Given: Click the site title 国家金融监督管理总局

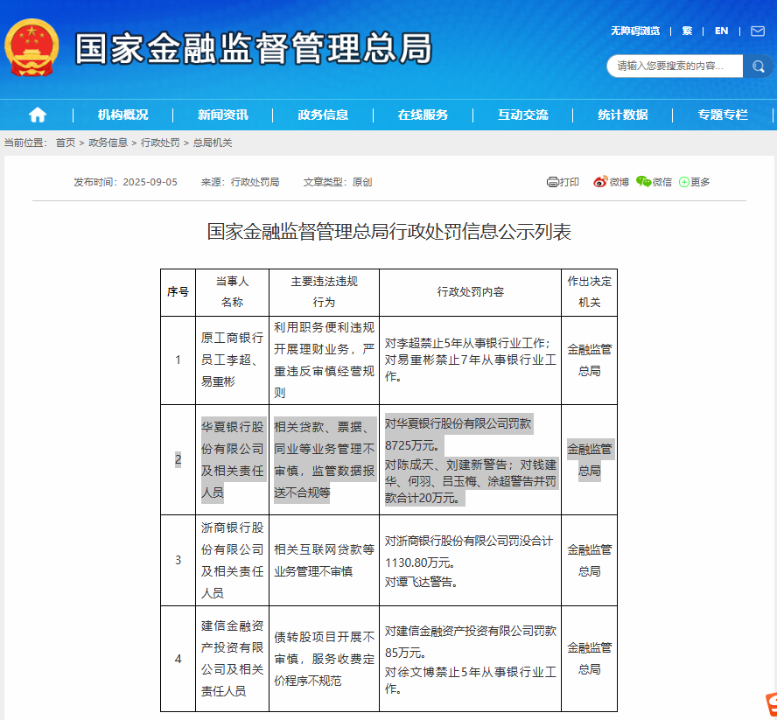Looking at the screenshot, I should click(x=253, y=49).
